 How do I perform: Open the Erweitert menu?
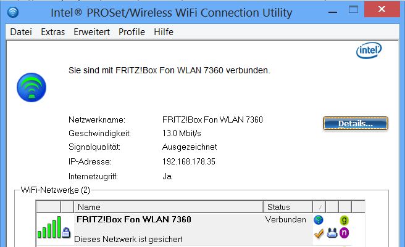point(92,32)
